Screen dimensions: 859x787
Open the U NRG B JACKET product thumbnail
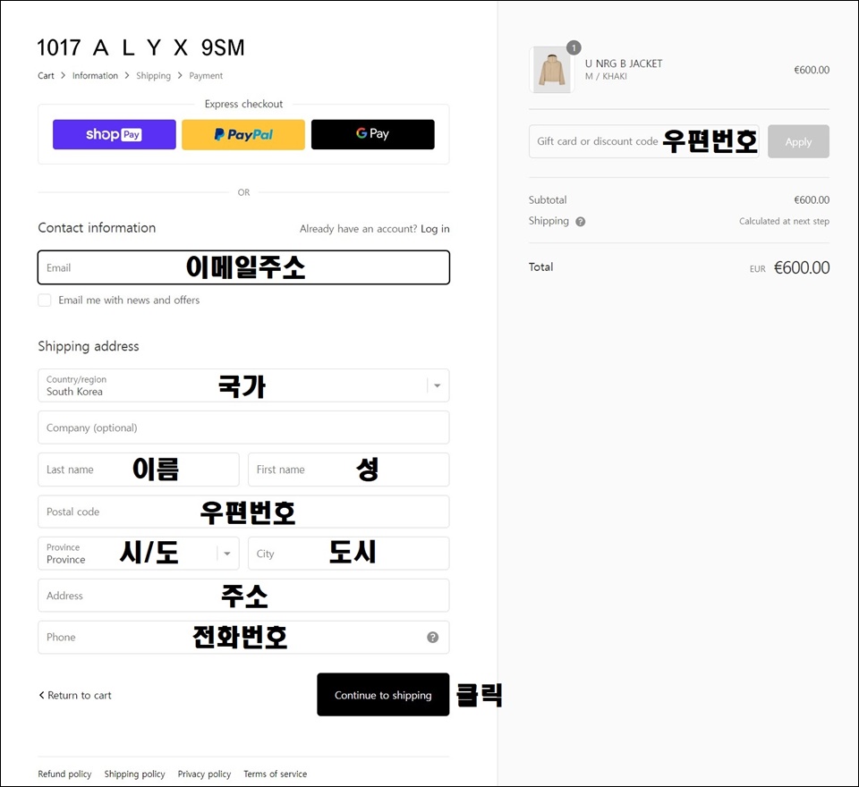(x=552, y=70)
